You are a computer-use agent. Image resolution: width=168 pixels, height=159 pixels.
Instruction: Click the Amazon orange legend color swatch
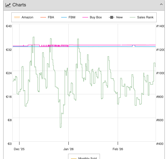(17, 17)
